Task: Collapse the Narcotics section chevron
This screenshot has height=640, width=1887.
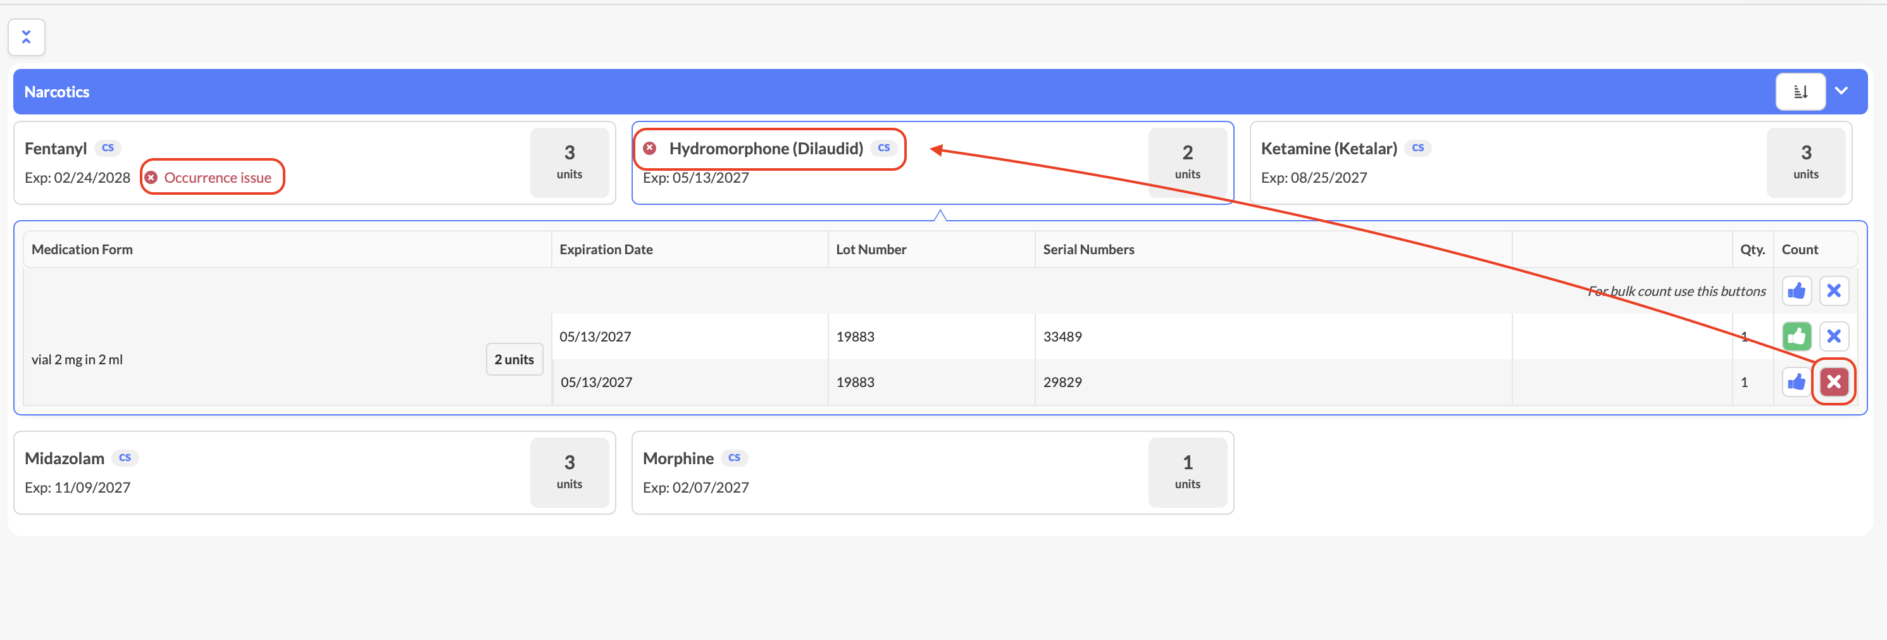Action: click(1841, 91)
